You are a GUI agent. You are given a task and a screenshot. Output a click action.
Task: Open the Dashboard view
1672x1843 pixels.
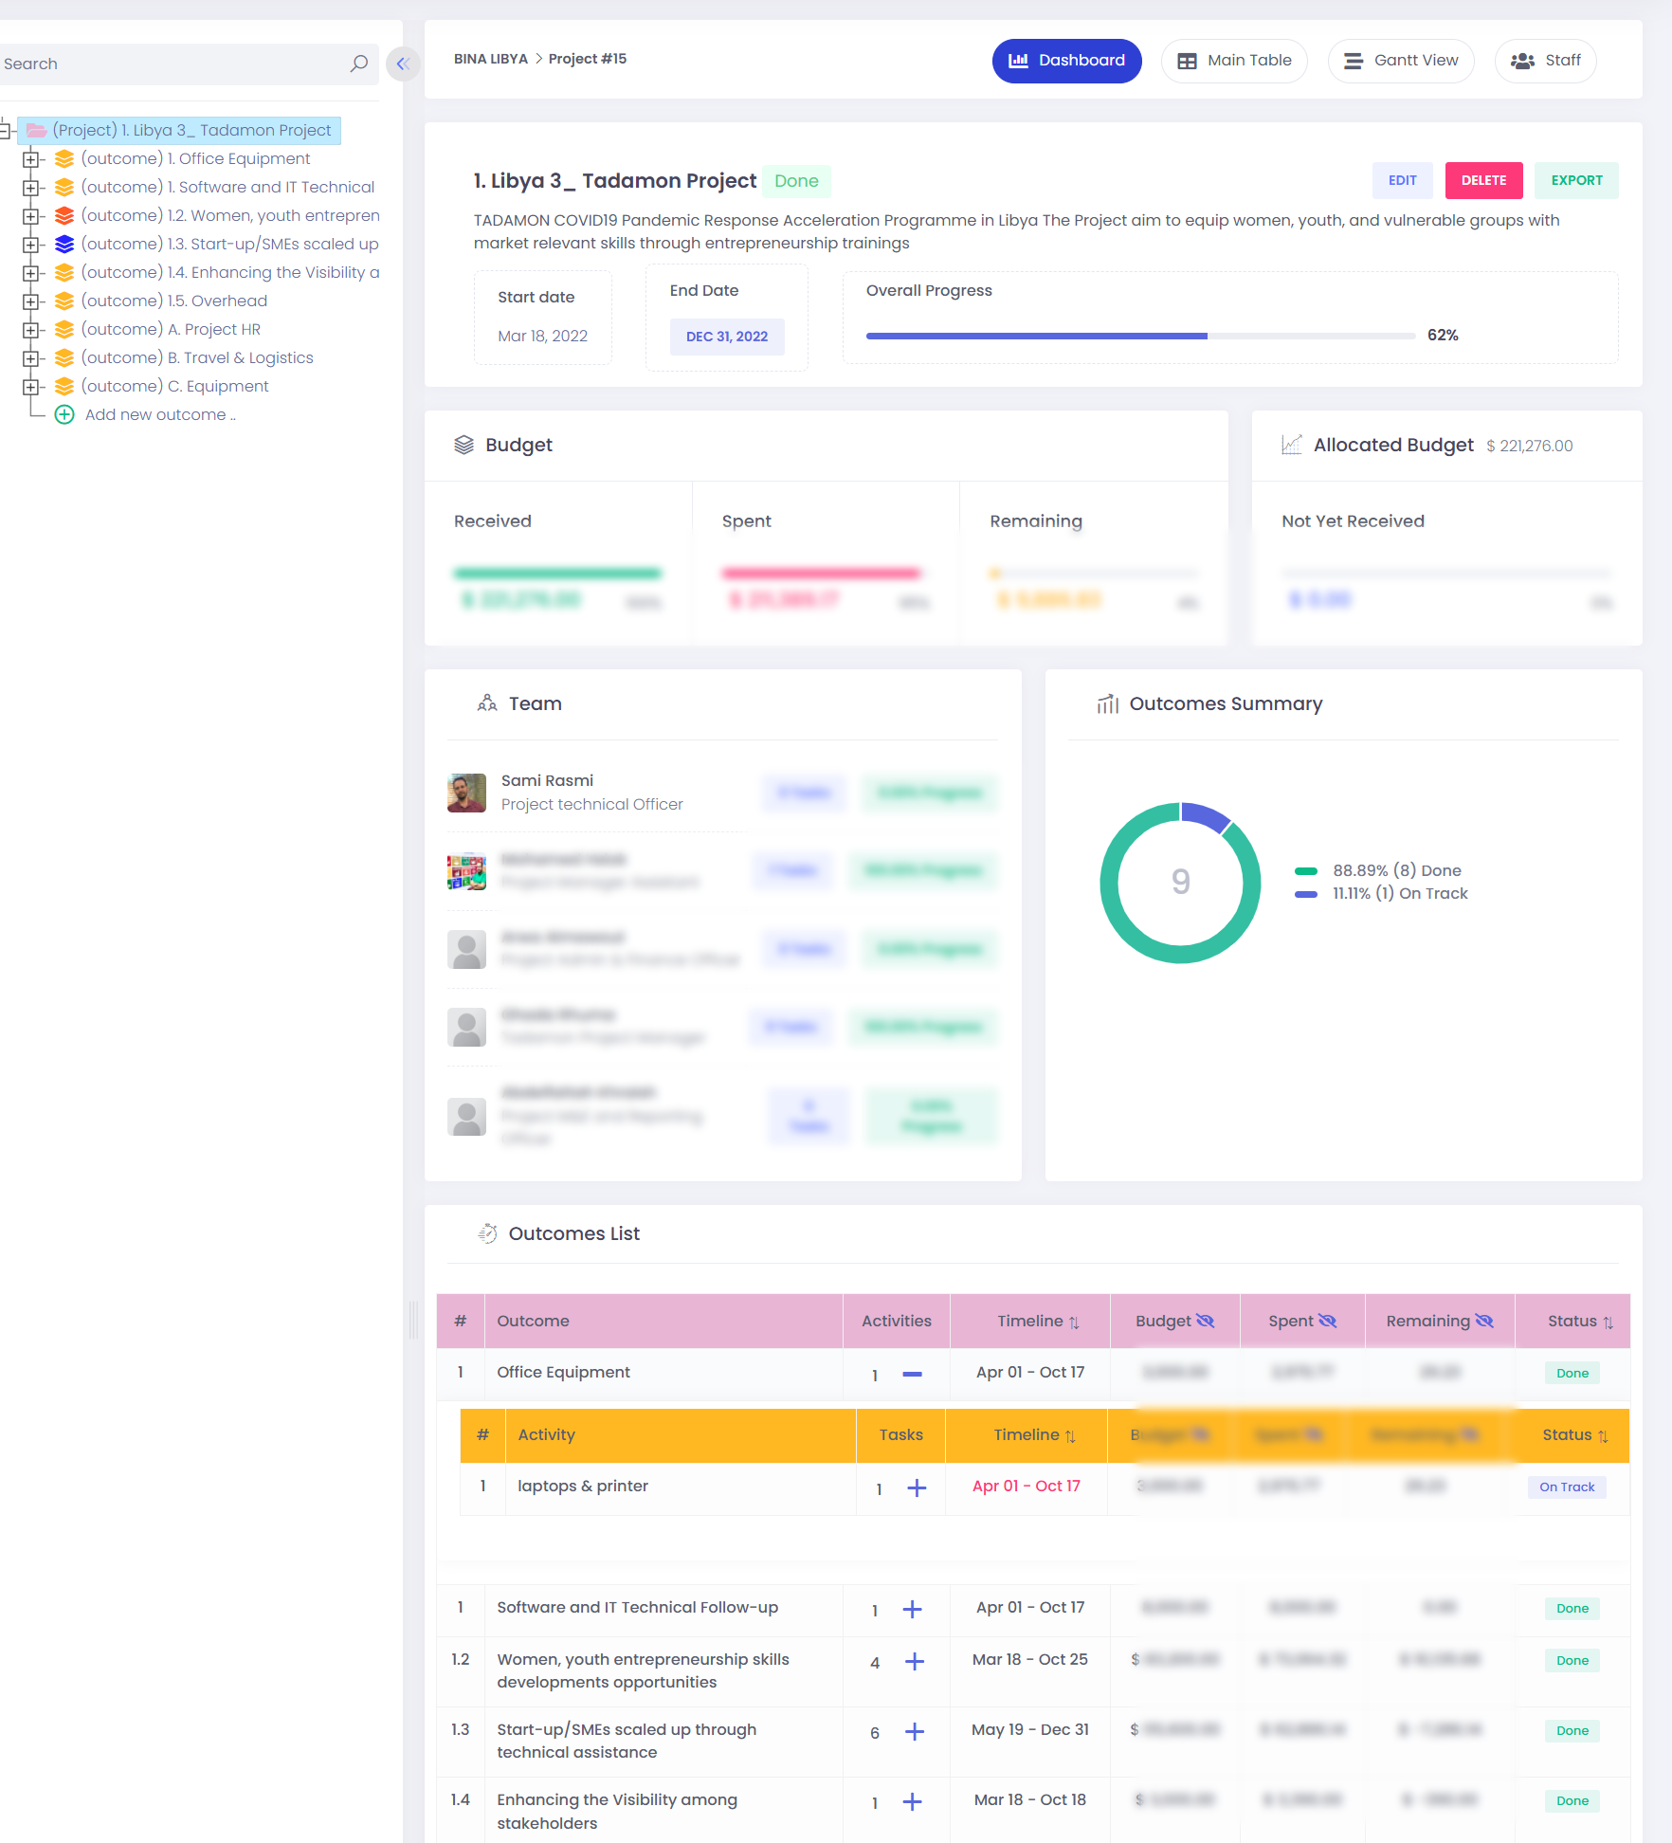coord(1066,61)
